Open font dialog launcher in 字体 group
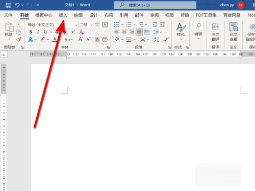 click(108, 47)
